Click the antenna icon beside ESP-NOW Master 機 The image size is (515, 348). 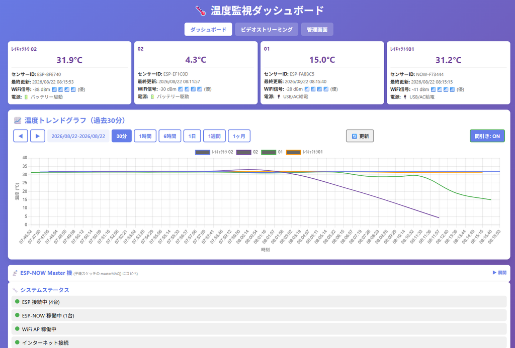click(15, 273)
